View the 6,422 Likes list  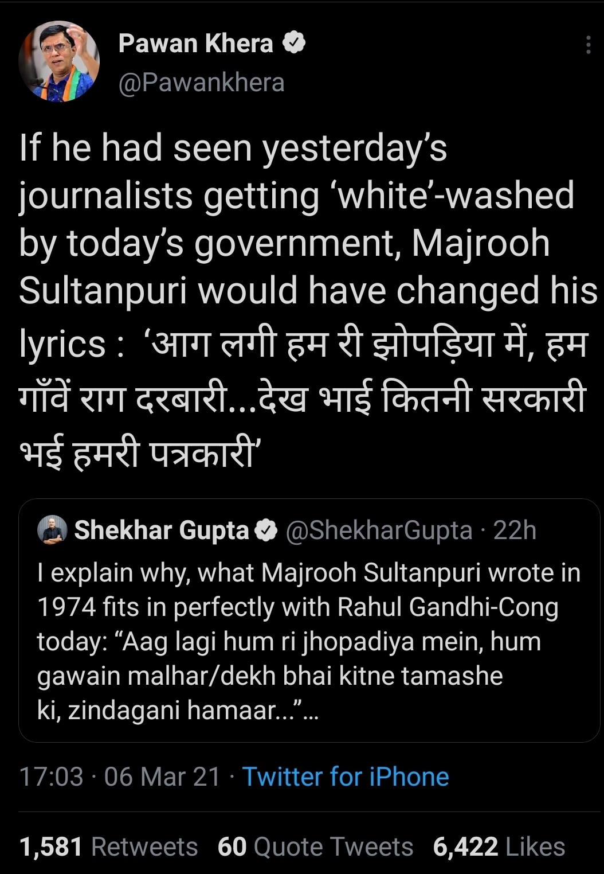pos(499,847)
